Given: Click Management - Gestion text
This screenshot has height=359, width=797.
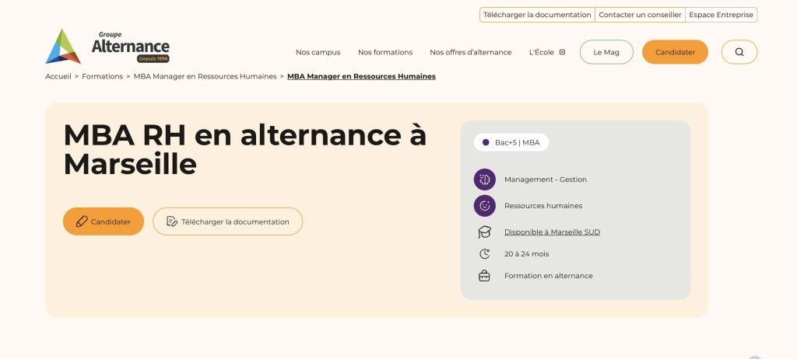Looking at the screenshot, I should (546, 179).
